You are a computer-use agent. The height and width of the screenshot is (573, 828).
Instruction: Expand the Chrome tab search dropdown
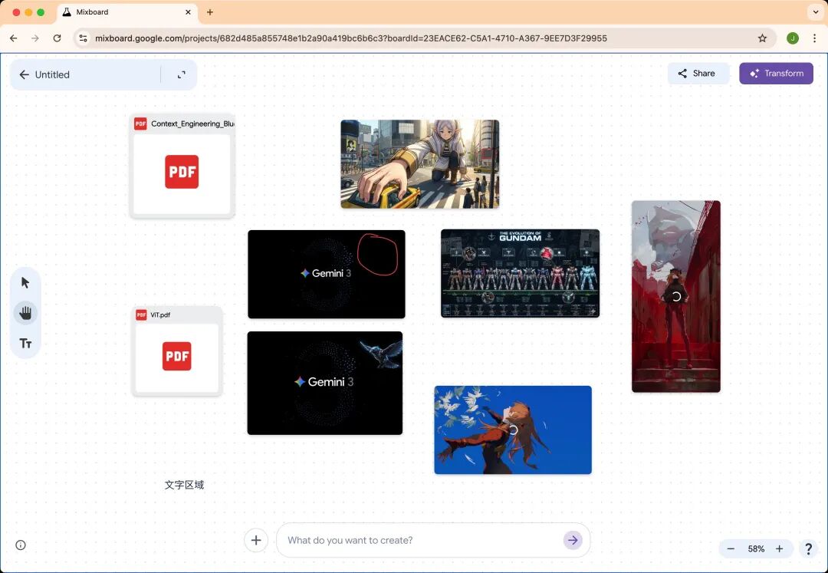pyautogui.click(x=814, y=12)
